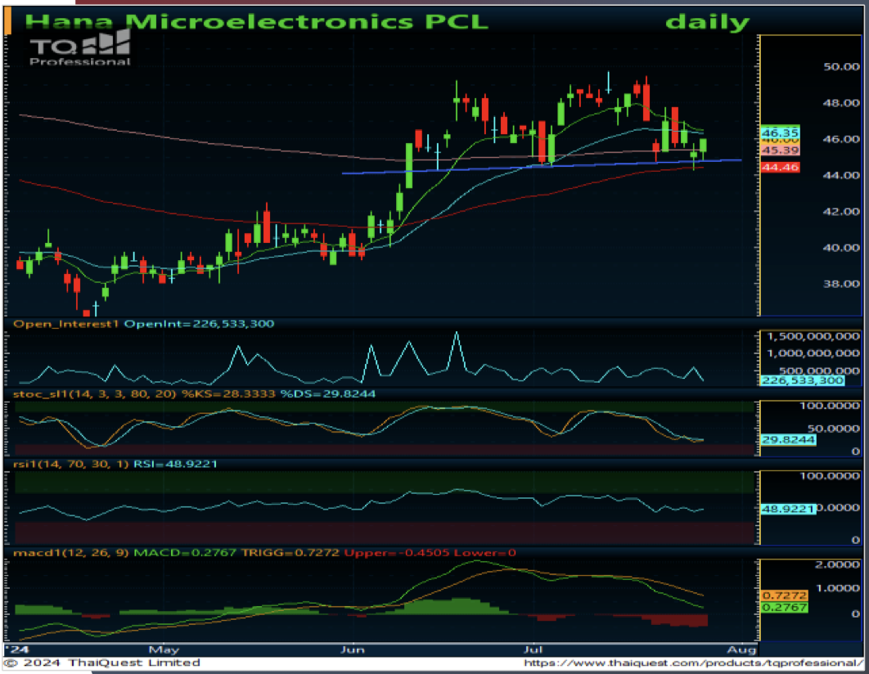Click the RSI=48.9221 readout text
This screenshot has width=869, height=674.
click(x=175, y=464)
